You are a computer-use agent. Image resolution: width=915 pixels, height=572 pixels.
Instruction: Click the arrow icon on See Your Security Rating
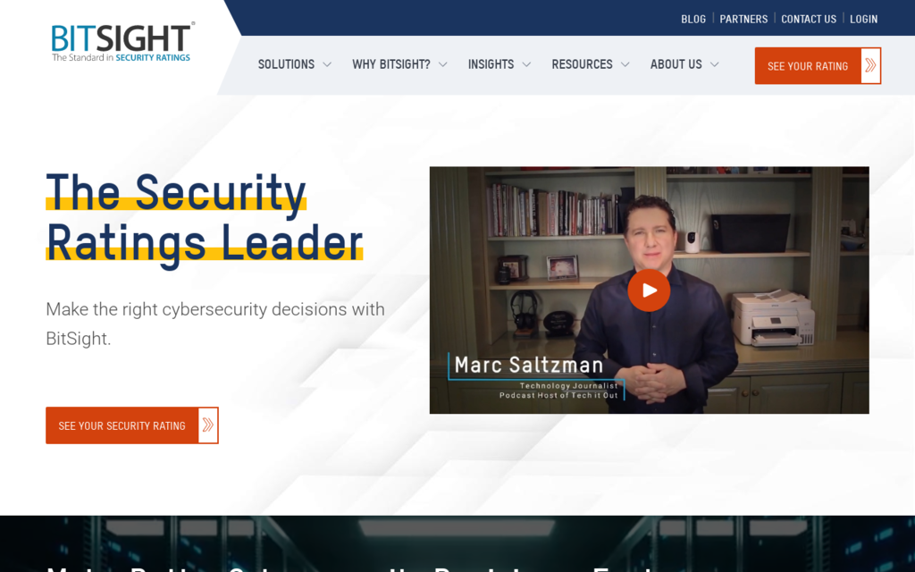(x=207, y=425)
